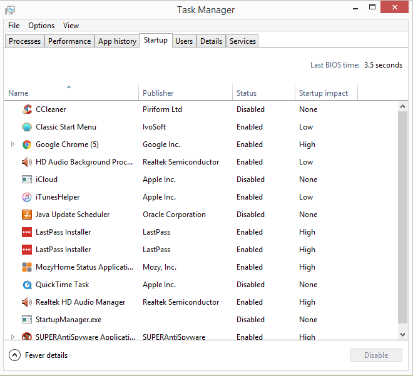Select the Classic Start Menu entry text
413x376 pixels.
(x=66, y=127)
